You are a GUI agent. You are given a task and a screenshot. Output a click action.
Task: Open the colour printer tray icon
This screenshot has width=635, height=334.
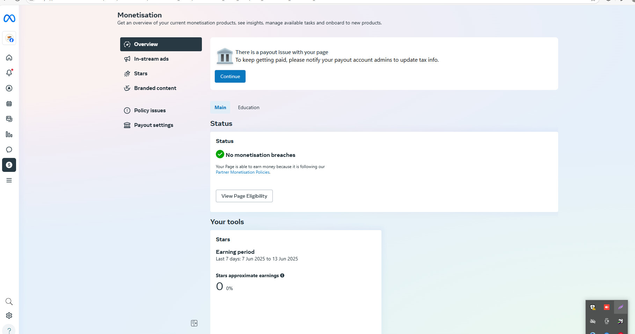point(621,321)
